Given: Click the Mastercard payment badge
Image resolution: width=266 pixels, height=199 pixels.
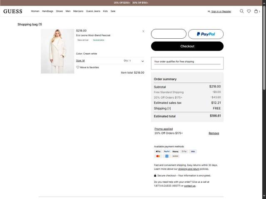Looking at the screenshot, I should pyautogui.click(x=158, y=156).
